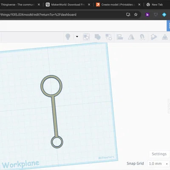Click the Settings button
Image resolution: width=170 pixels, height=170 pixels.
click(x=159, y=154)
